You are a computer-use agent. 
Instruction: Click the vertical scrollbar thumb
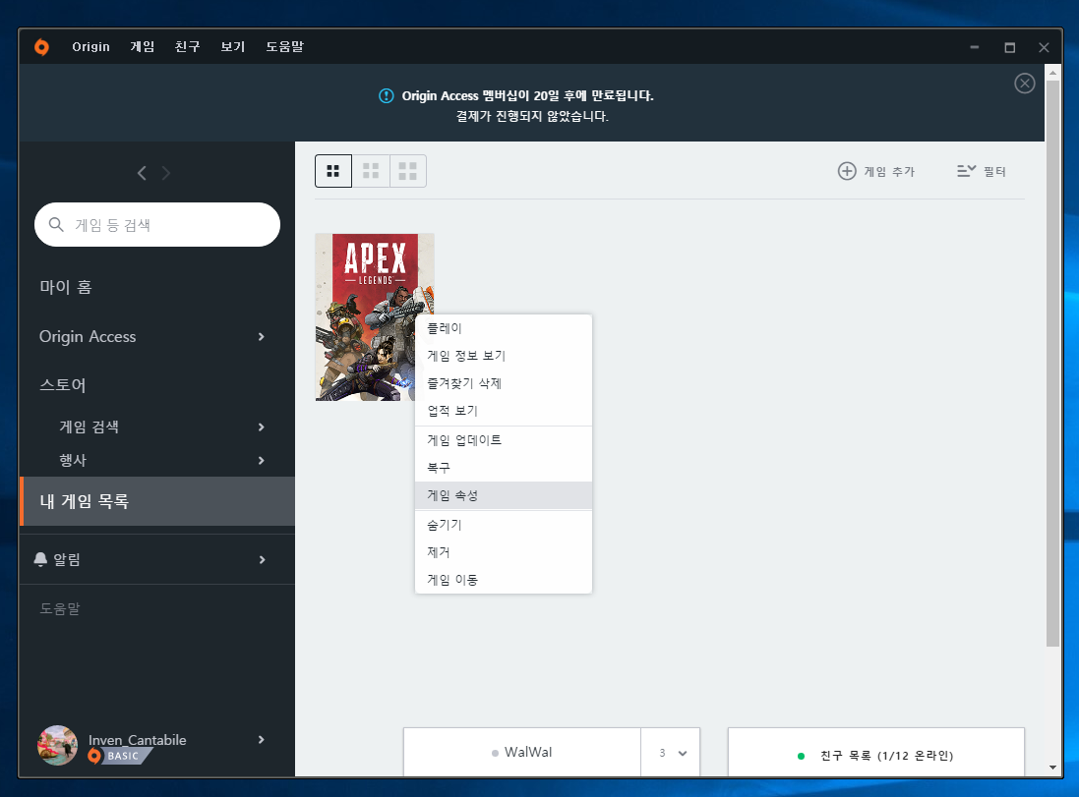1052,363
